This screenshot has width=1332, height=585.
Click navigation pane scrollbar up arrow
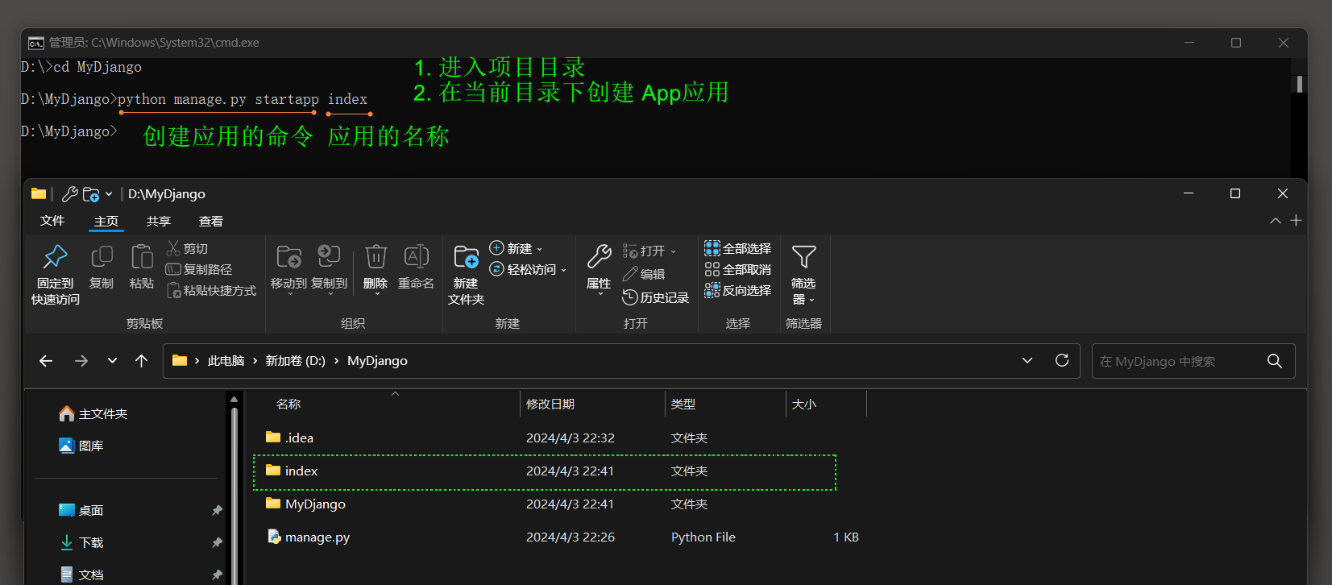[234, 399]
